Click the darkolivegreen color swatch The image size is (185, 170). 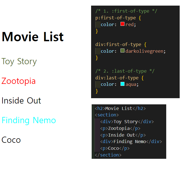[122, 51]
